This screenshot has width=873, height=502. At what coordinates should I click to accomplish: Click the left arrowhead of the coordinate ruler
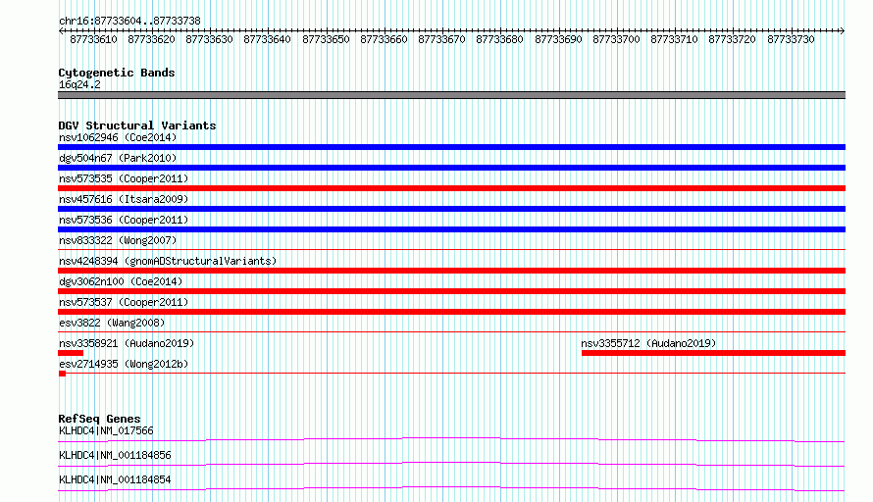61,30
